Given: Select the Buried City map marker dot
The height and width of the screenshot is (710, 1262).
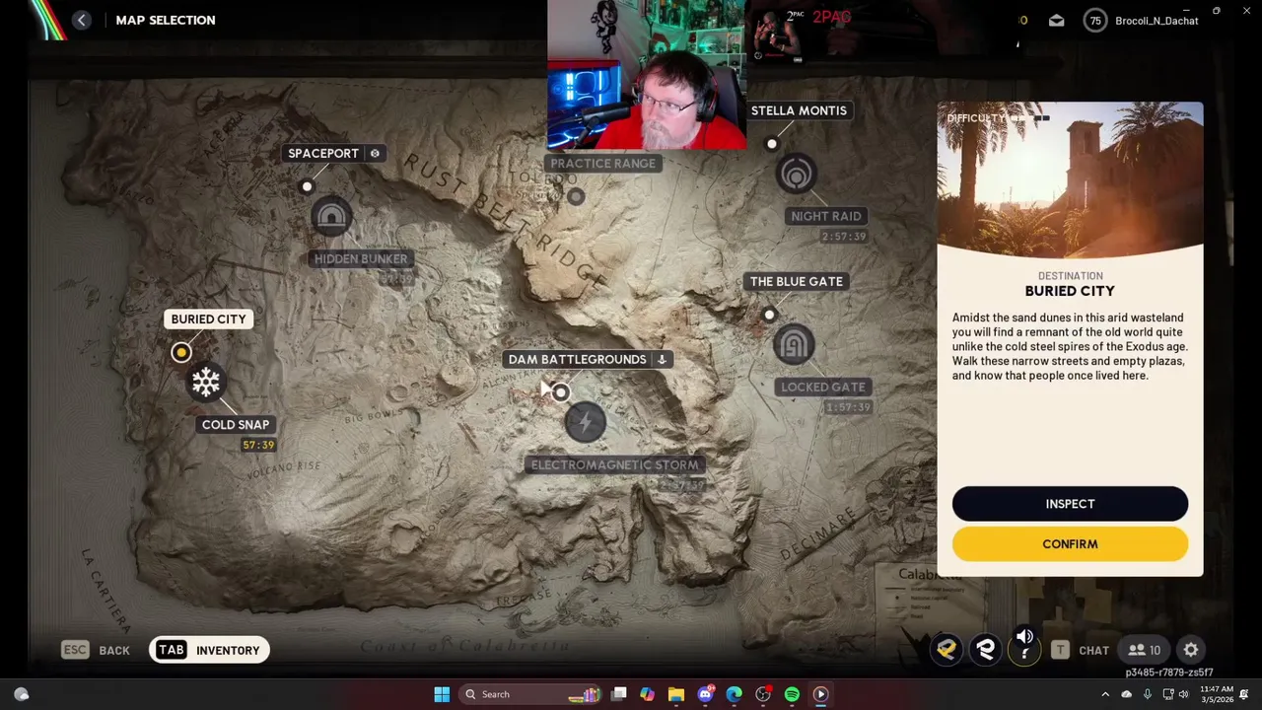Looking at the screenshot, I should [x=181, y=352].
